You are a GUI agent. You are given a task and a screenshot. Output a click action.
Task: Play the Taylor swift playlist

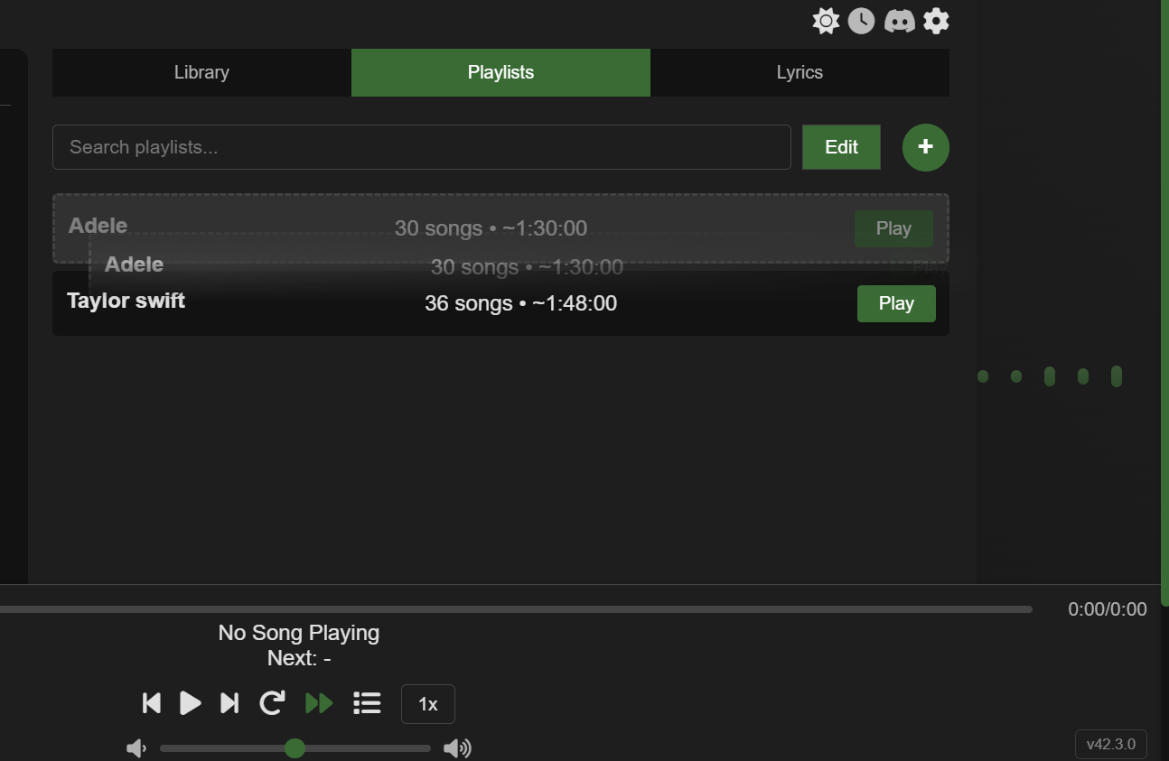point(896,303)
